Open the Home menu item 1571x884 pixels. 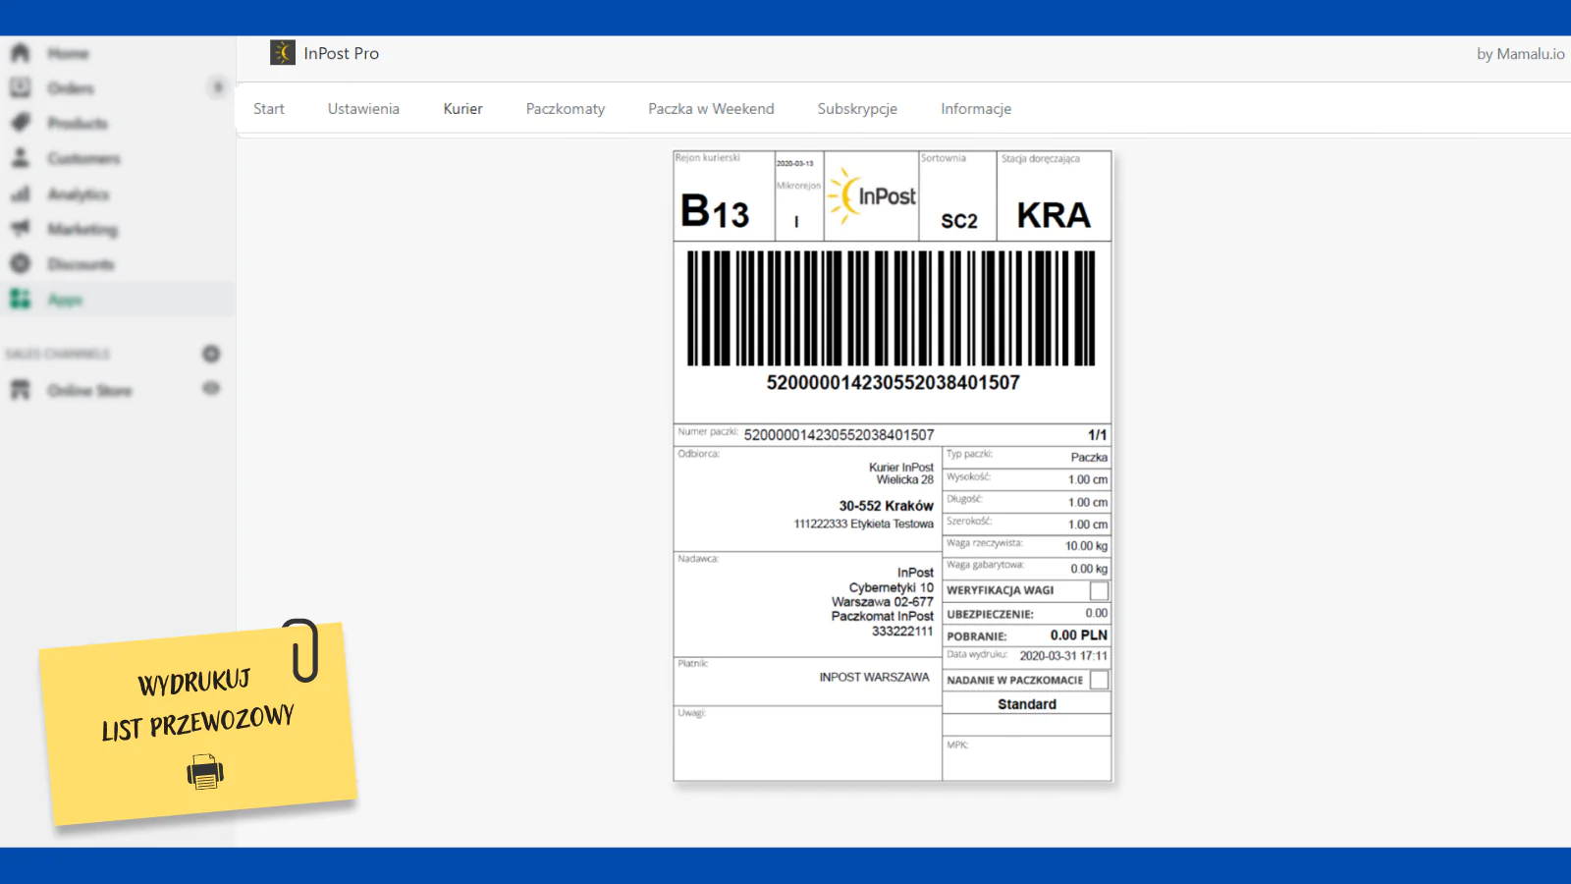[x=68, y=53]
